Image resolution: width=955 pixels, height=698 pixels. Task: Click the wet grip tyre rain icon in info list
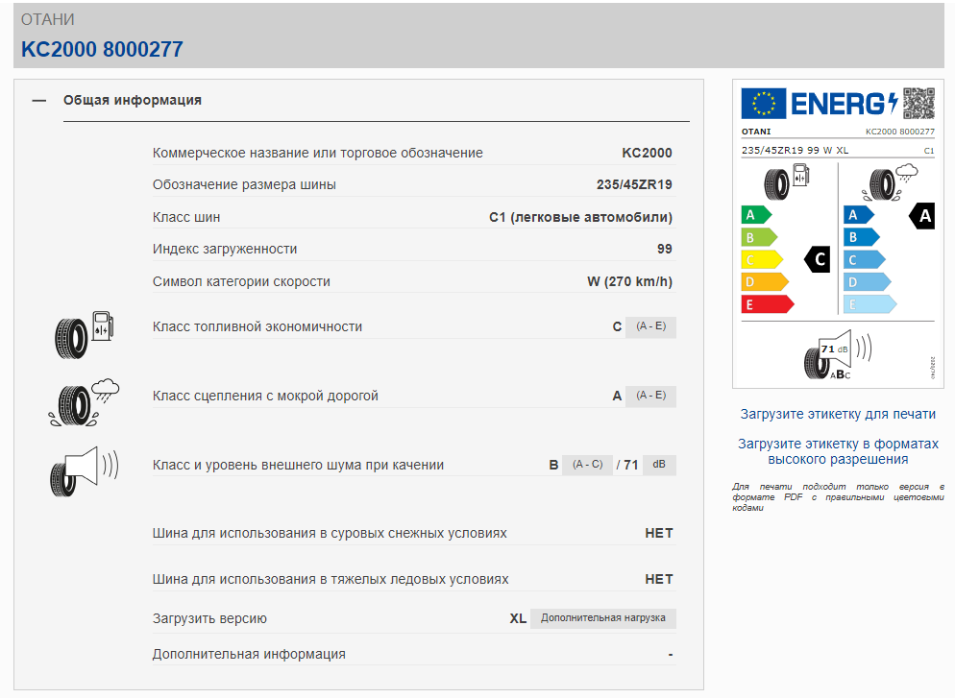[84, 403]
